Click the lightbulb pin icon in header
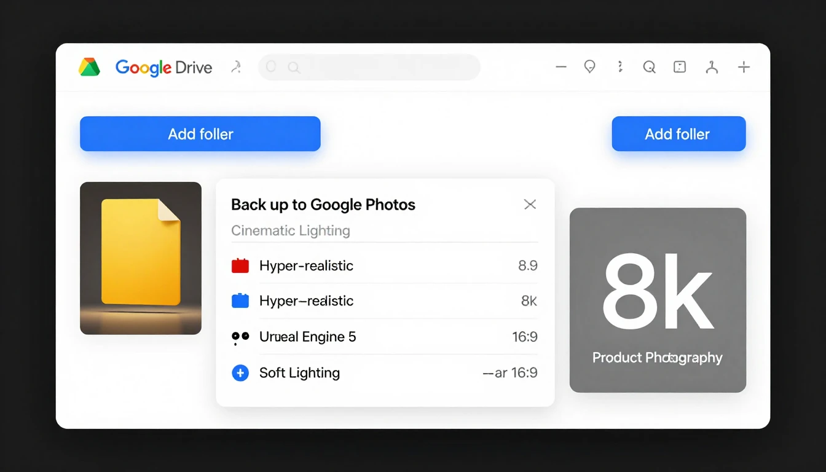The width and height of the screenshot is (826, 472). click(589, 67)
